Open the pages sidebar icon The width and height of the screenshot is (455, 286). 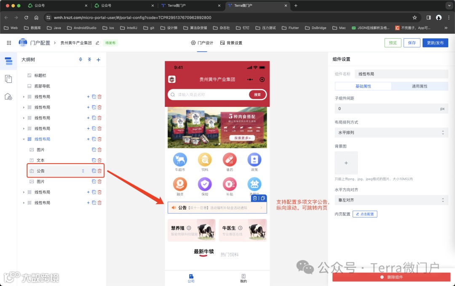pyautogui.click(x=8, y=79)
